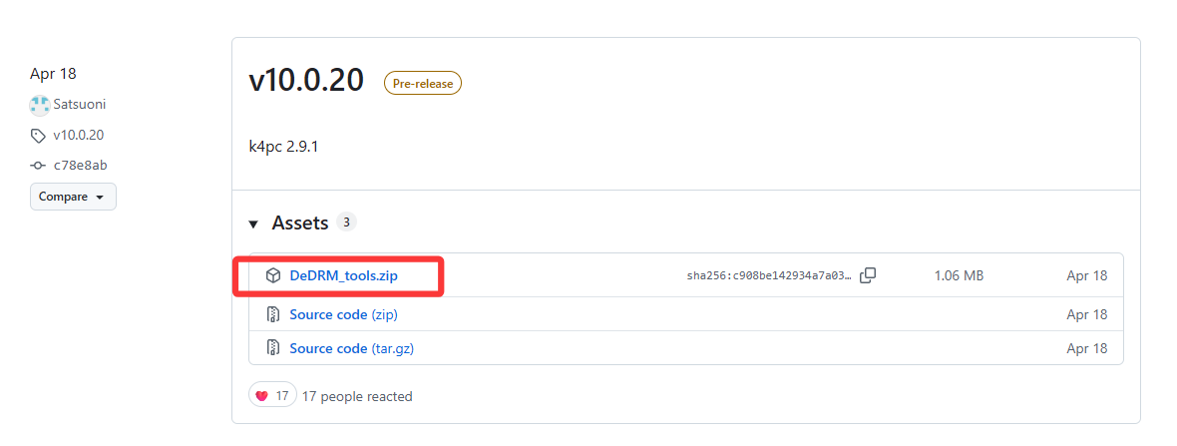Click the package icon beside DeDRM_tools.zip

tap(273, 276)
